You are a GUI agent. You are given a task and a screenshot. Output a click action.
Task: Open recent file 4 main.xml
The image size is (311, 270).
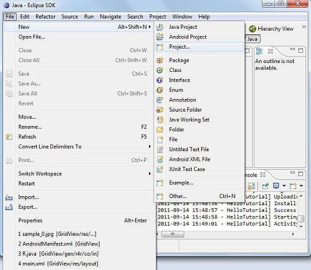point(79,263)
